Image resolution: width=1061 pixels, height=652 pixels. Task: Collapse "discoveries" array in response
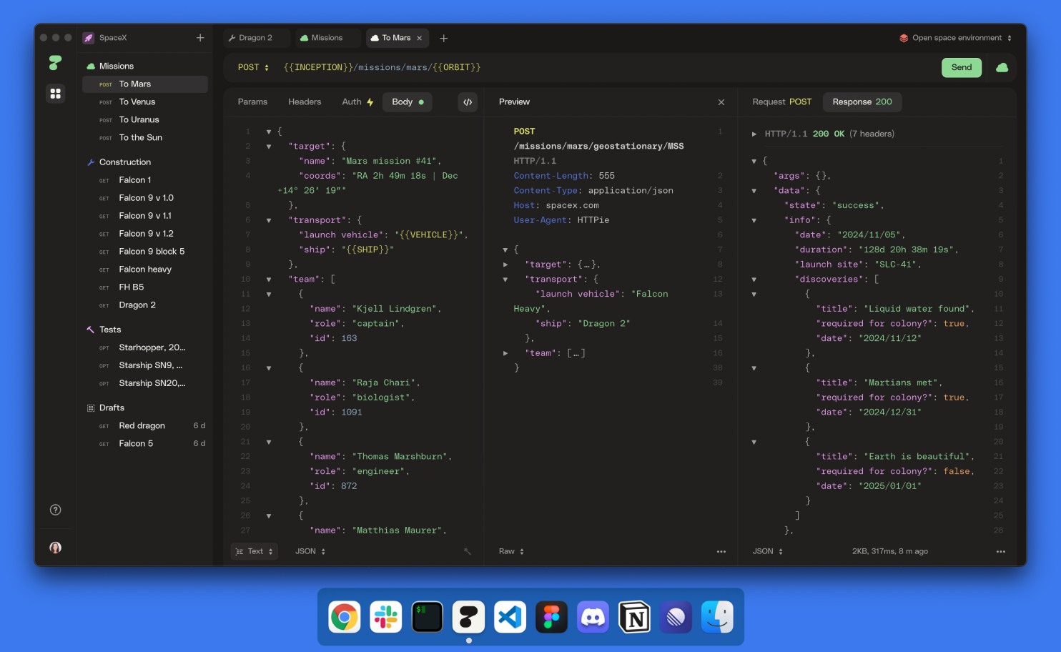pos(754,280)
